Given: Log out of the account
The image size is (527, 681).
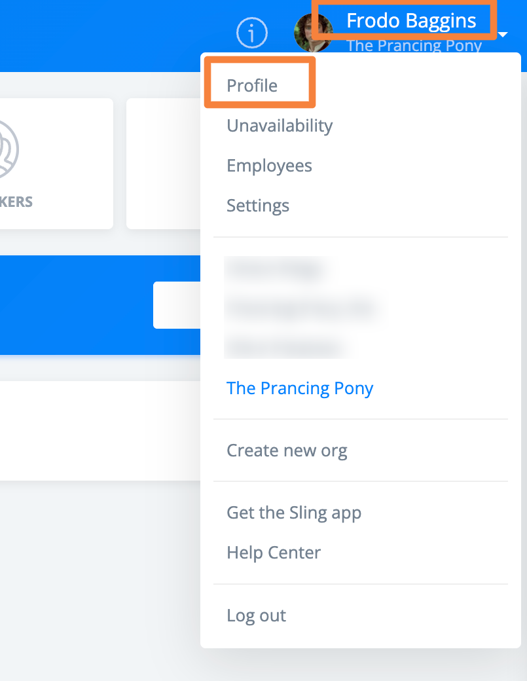Looking at the screenshot, I should [256, 616].
